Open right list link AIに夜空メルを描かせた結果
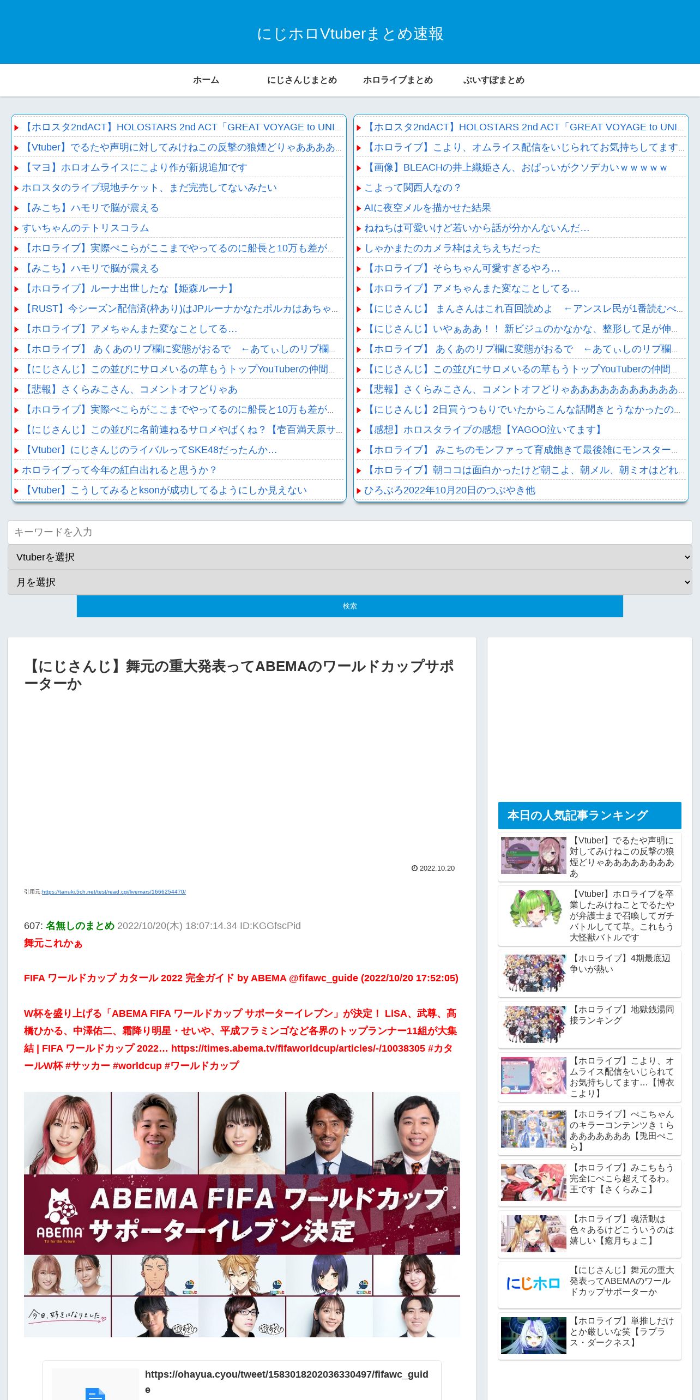Viewport: 700px width, 1400px height. click(427, 208)
